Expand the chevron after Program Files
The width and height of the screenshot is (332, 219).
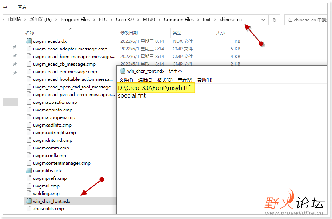(x=94, y=20)
